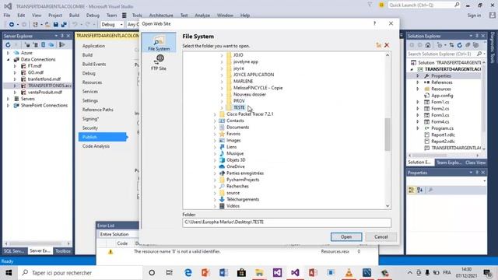Image resolution: width=498 pixels, height=280 pixels.
Task: Click Refresh icon in Solution Explorer toolbar
Action: point(459,45)
